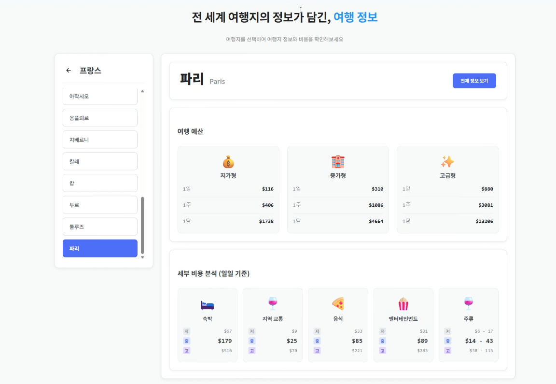Click the money bag icon for 저가형
This screenshot has width=556, height=384.
[228, 161]
